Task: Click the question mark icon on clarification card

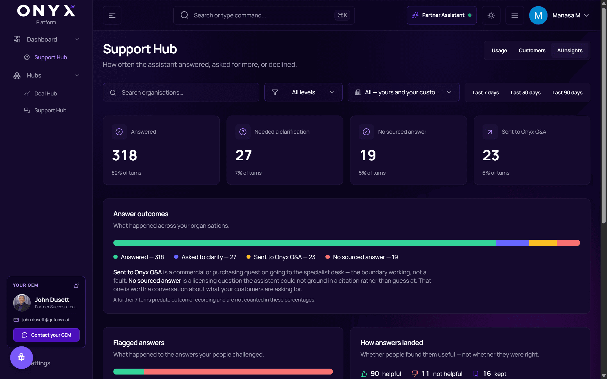Action: (243, 132)
